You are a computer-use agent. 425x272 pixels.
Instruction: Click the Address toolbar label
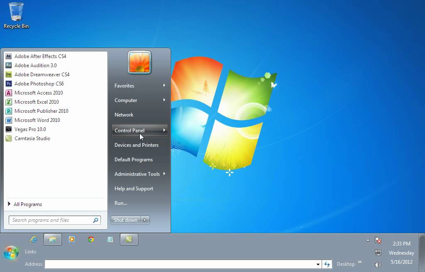click(34, 264)
